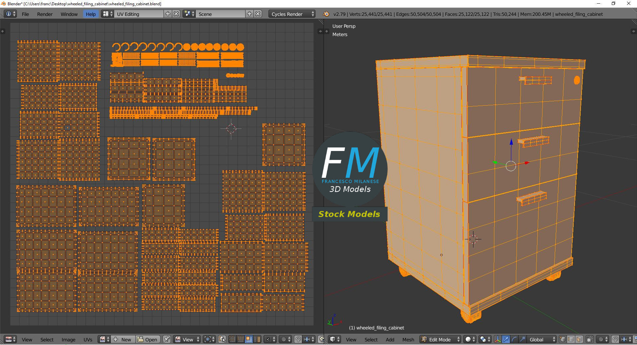Toggle snapping in the 3D viewport

tap(615, 339)
